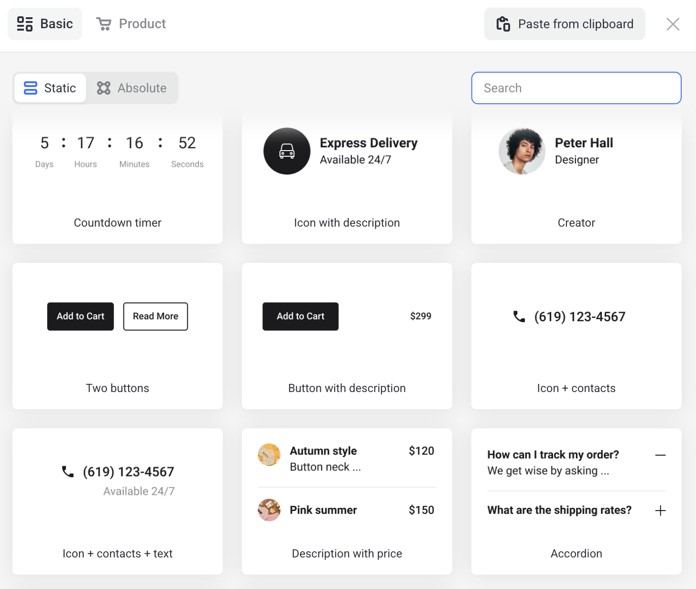This screenshot has width=696, height=589.
Task: Collapse the 'How can I track my order?' item
Action: [x=660, y=455]
